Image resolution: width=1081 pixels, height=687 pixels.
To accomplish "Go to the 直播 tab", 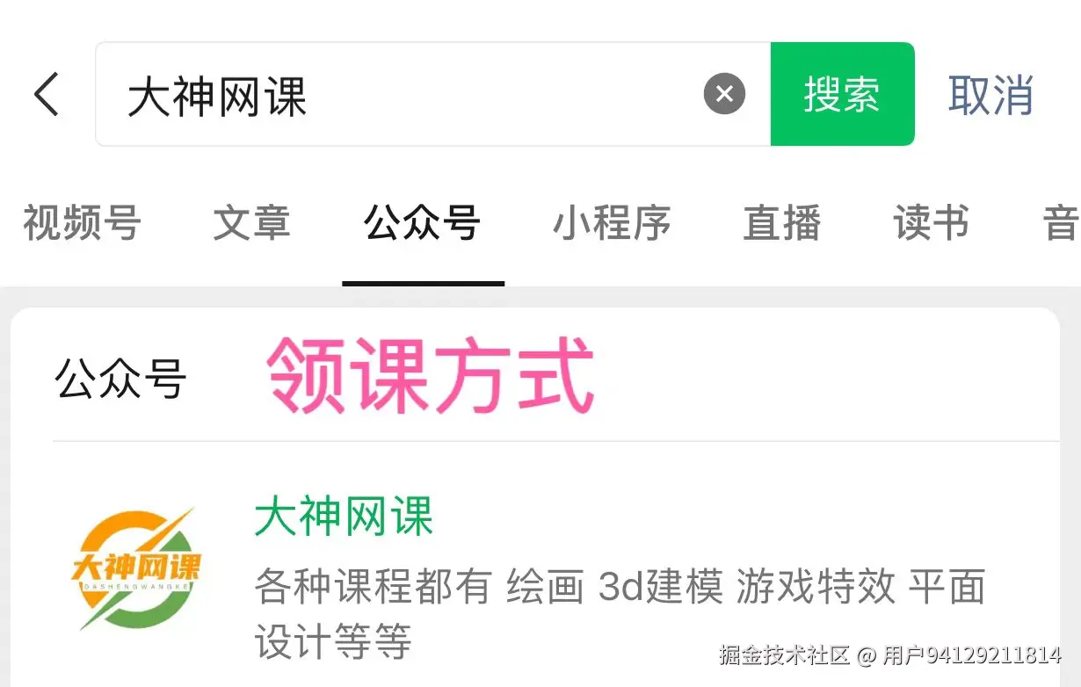I will coord(782,223).
